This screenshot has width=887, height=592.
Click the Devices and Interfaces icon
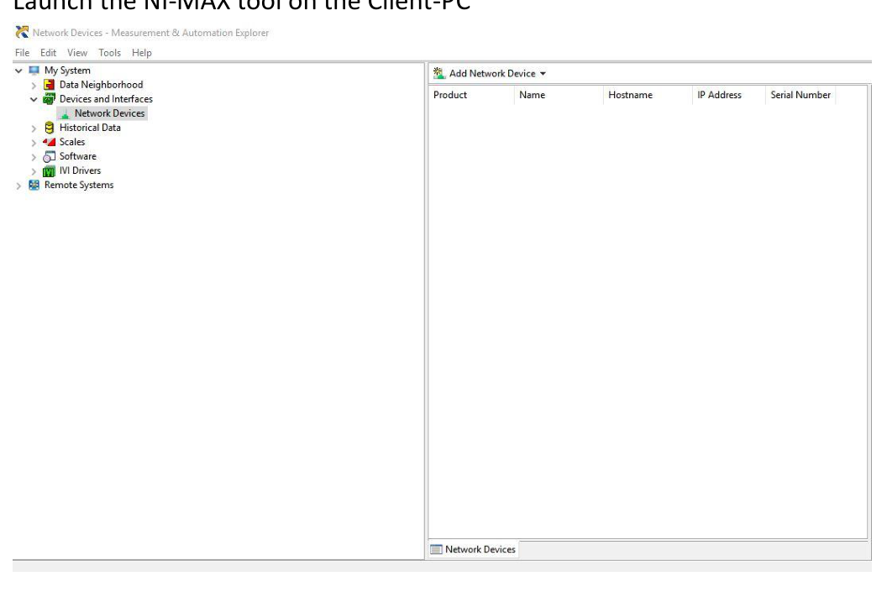click(50, 99)
